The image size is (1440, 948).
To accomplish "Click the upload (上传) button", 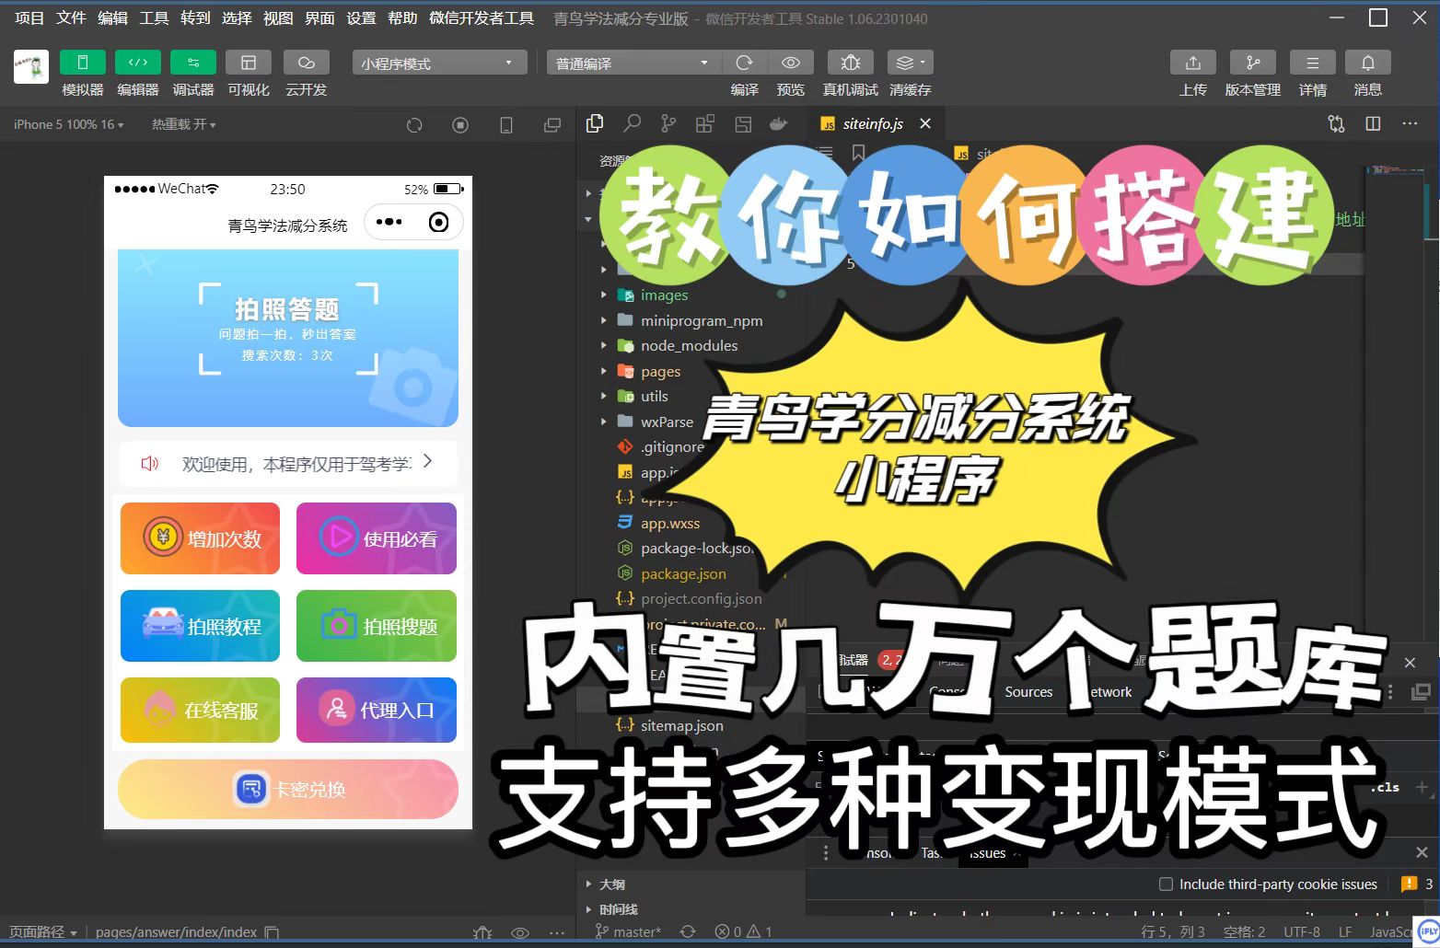I will click(x=1193, y=63).
